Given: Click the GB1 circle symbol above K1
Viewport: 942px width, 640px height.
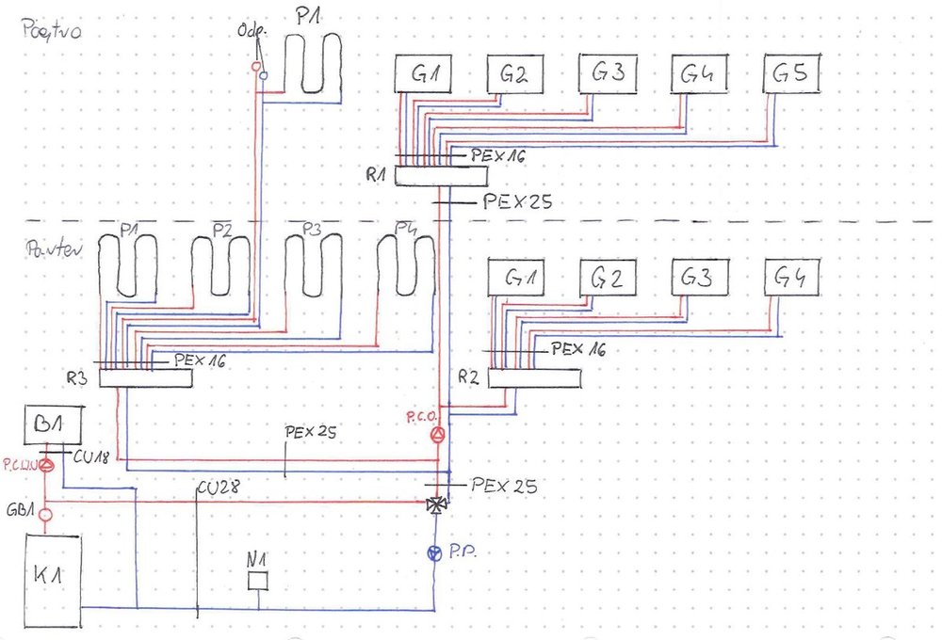Looking at the screenshot, I should (43, 514).
